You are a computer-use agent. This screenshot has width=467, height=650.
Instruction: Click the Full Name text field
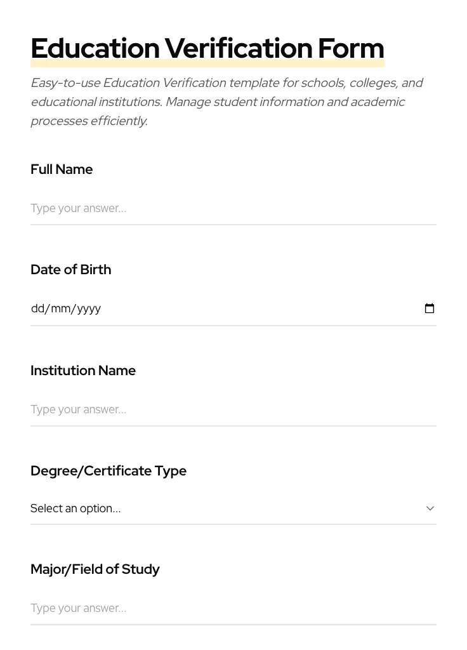tap(233, 208)
